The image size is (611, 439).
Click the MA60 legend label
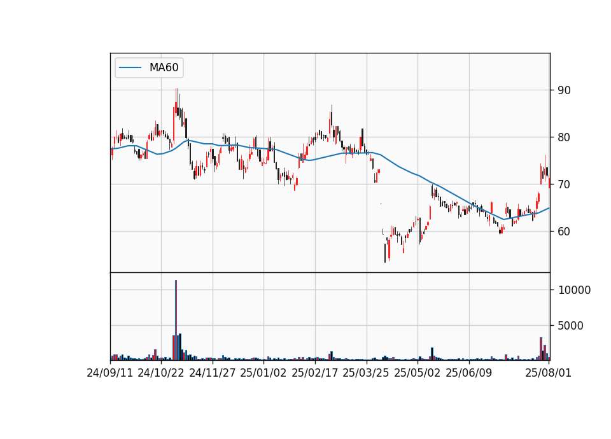click(x=164, y=67)
